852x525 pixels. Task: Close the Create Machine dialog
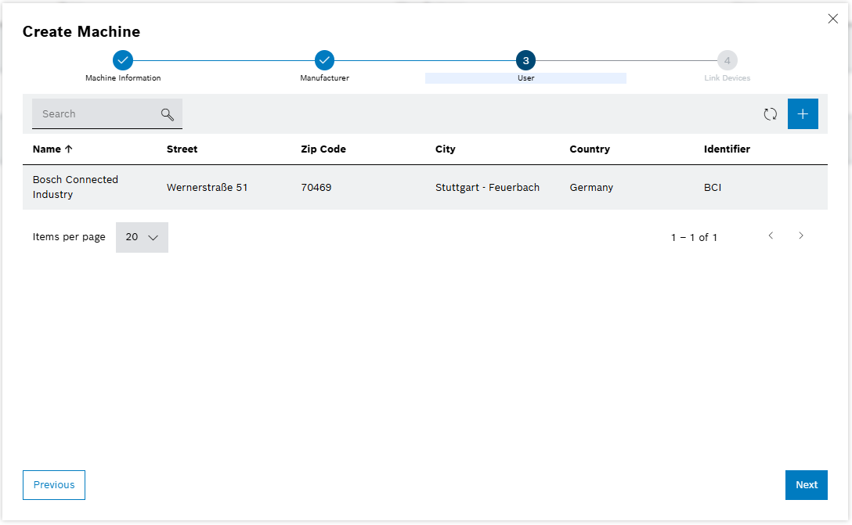[x=832, y=19]
